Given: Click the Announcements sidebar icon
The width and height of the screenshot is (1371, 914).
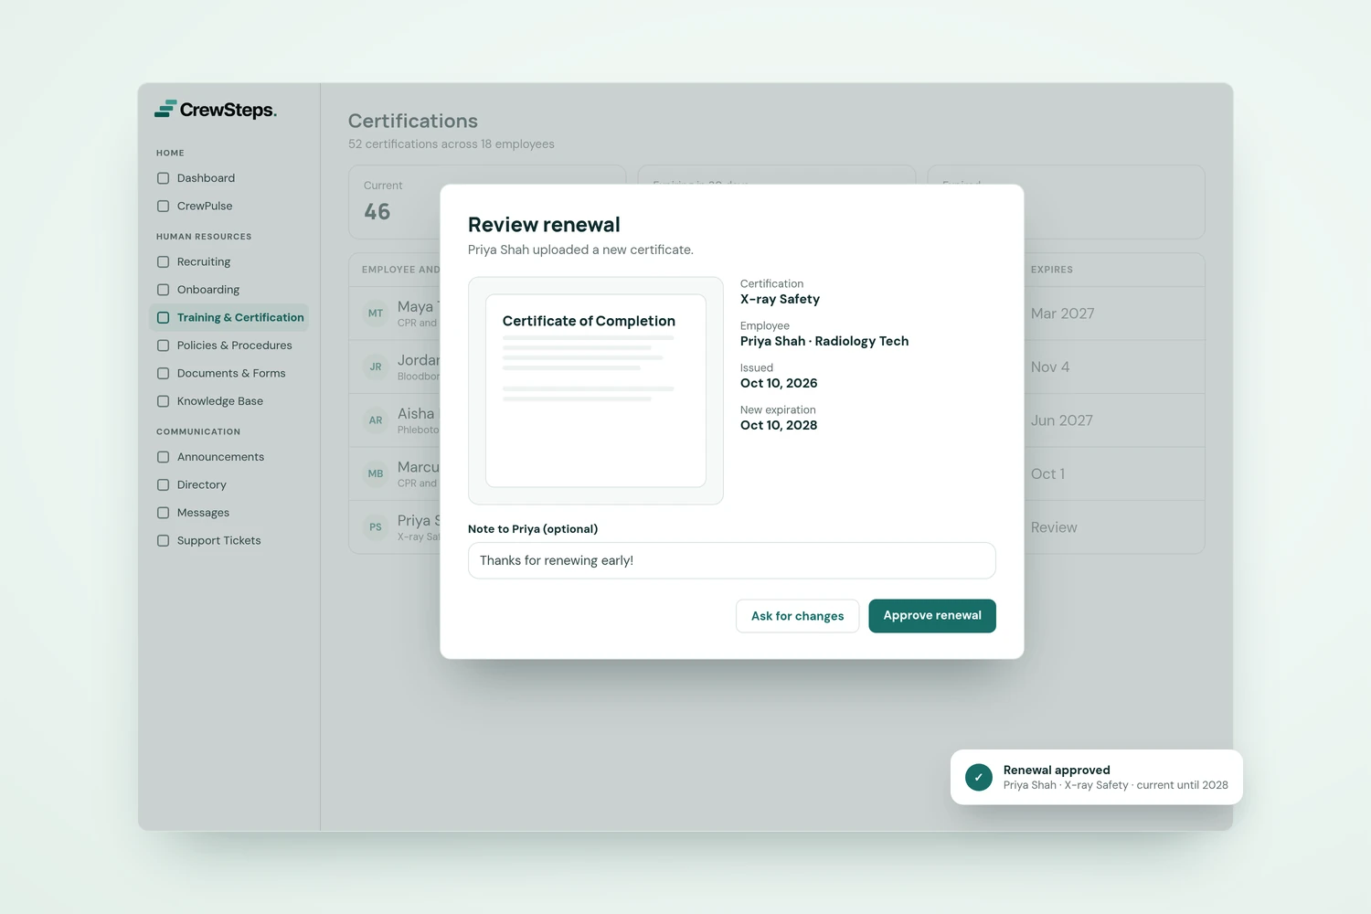Looking at the screenshot, I should (163, 457).
